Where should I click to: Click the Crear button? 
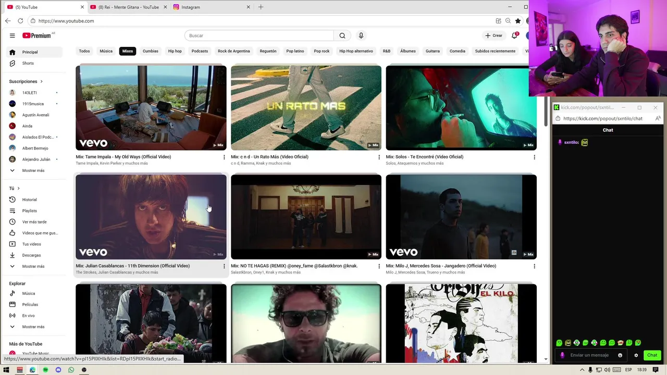tap(493, 35)
